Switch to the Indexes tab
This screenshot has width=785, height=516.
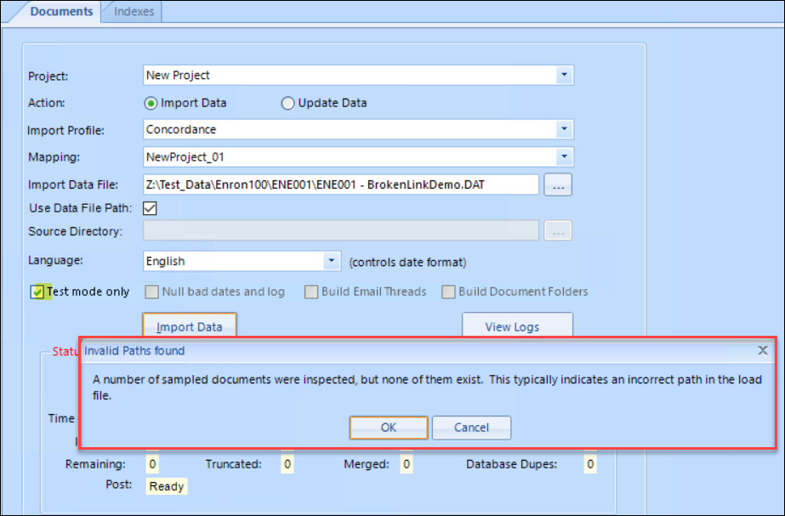(x=131, y=11)
